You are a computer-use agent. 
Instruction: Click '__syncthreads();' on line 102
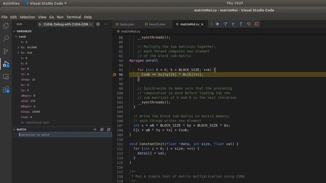pos(154,102)
